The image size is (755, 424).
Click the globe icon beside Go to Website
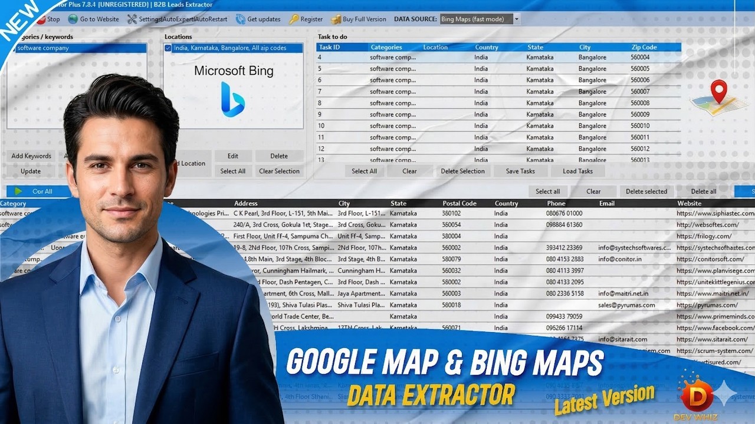coord(73,19)
